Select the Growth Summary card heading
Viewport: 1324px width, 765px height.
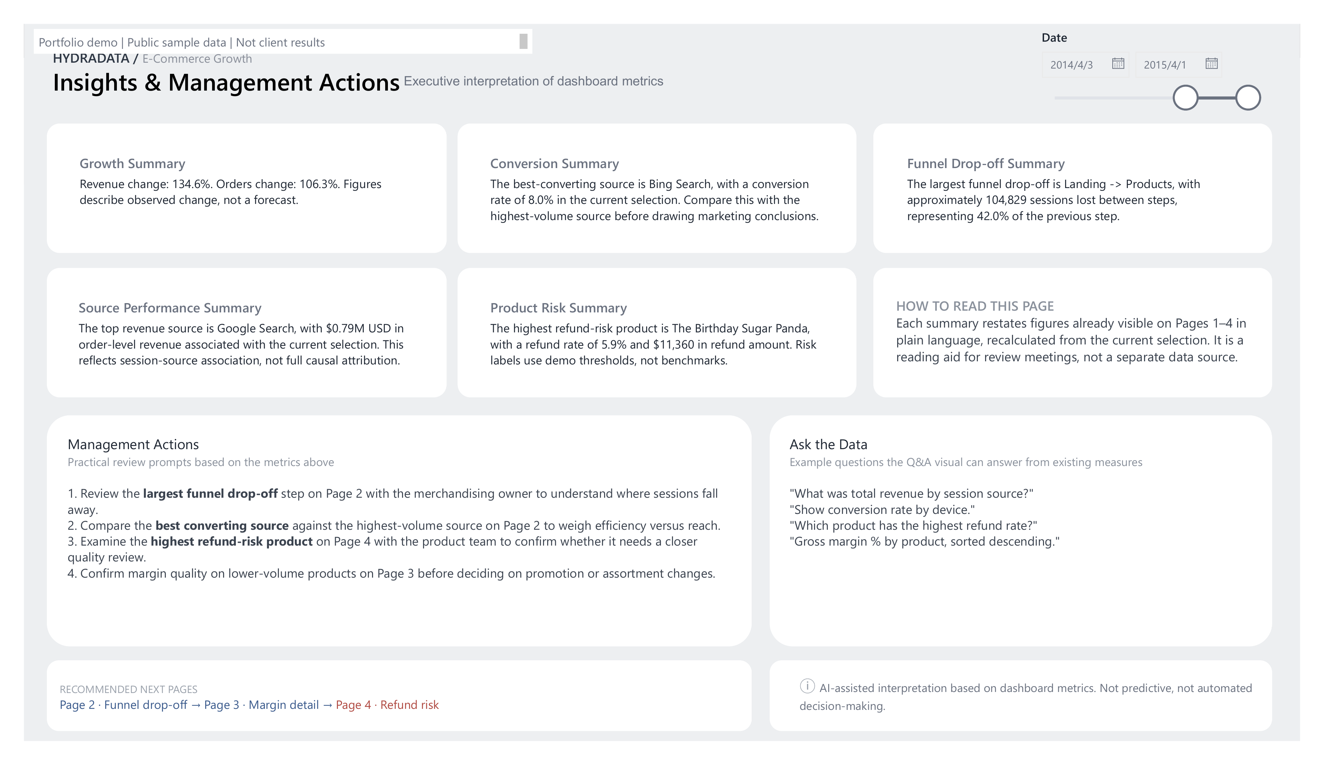pos(132,164)
